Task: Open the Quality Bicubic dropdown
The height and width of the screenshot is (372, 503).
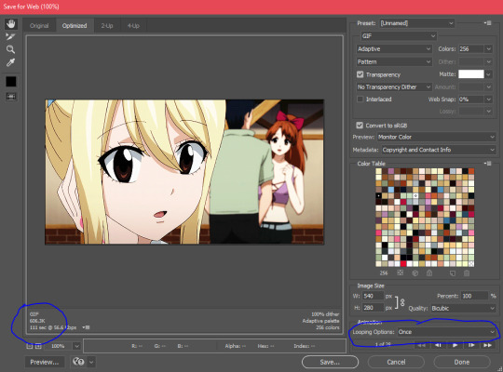Action: (x=463, y=308)
